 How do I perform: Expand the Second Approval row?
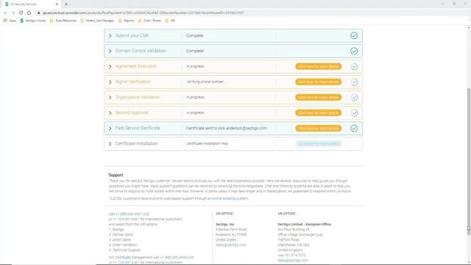tap(110, 113)
